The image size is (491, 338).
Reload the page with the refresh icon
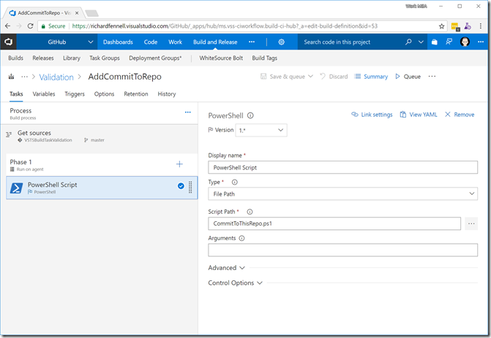(x=30, y=26)
